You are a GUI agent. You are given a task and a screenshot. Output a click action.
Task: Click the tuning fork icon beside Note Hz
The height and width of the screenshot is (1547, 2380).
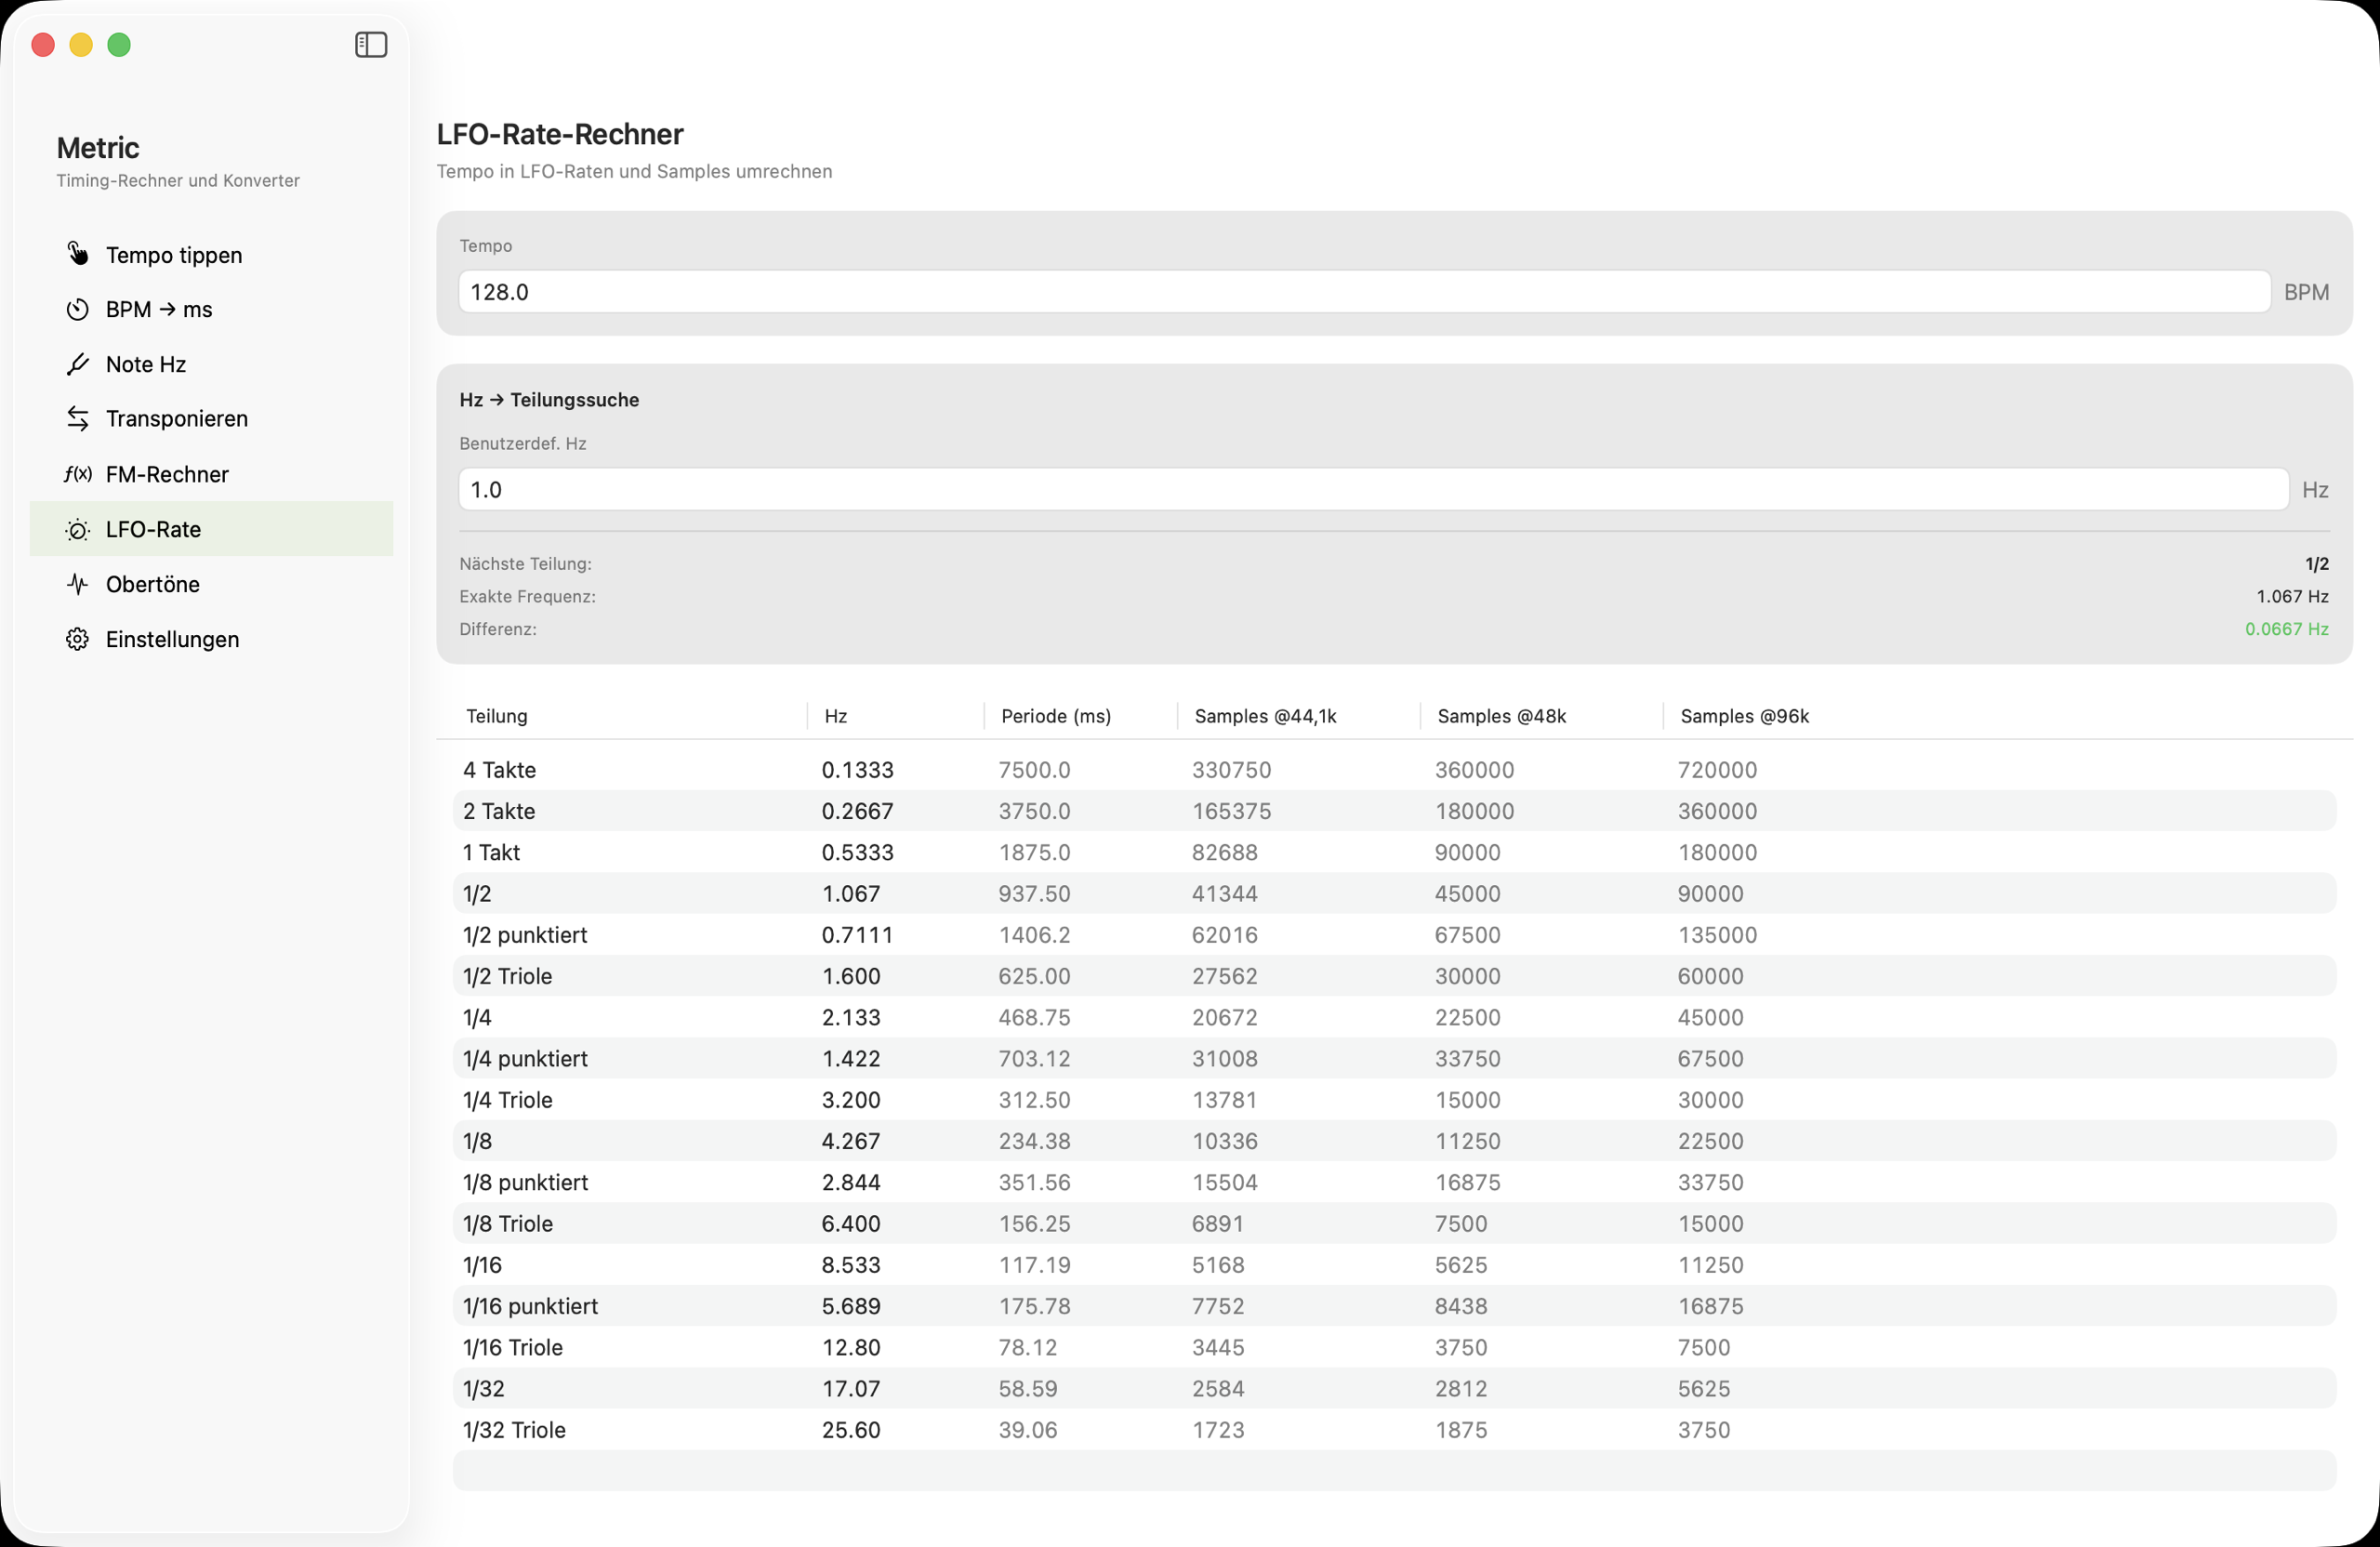pos(78,364)
